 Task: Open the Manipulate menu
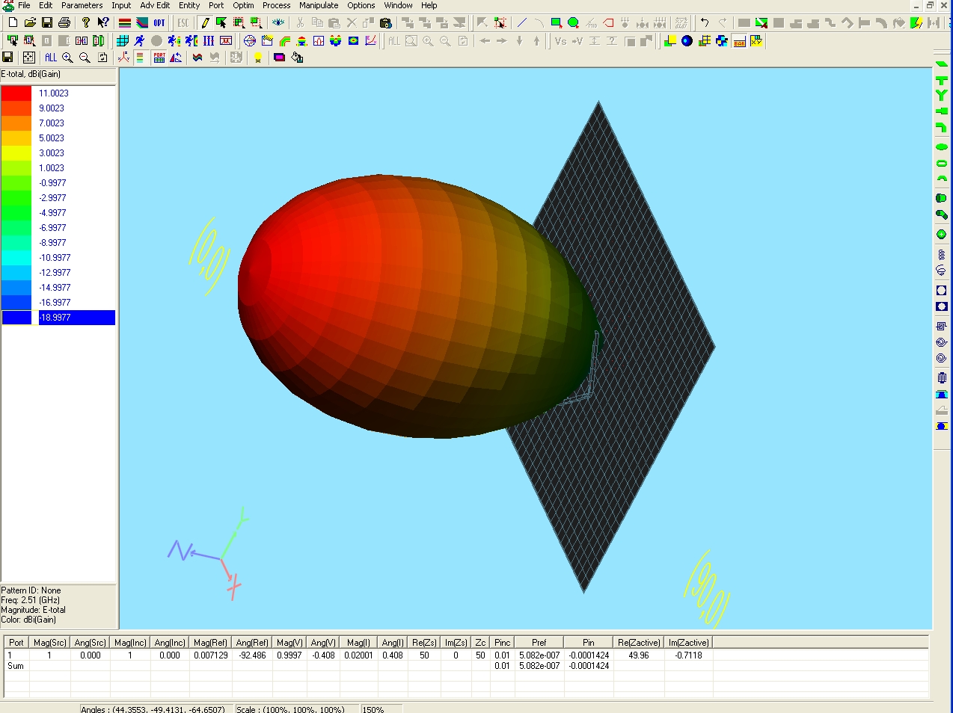(x=319, y=5)
